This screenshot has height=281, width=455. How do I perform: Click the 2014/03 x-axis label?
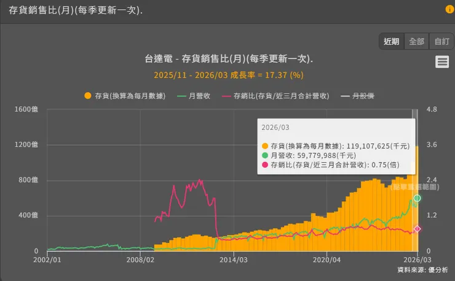[x=234, y=260]
